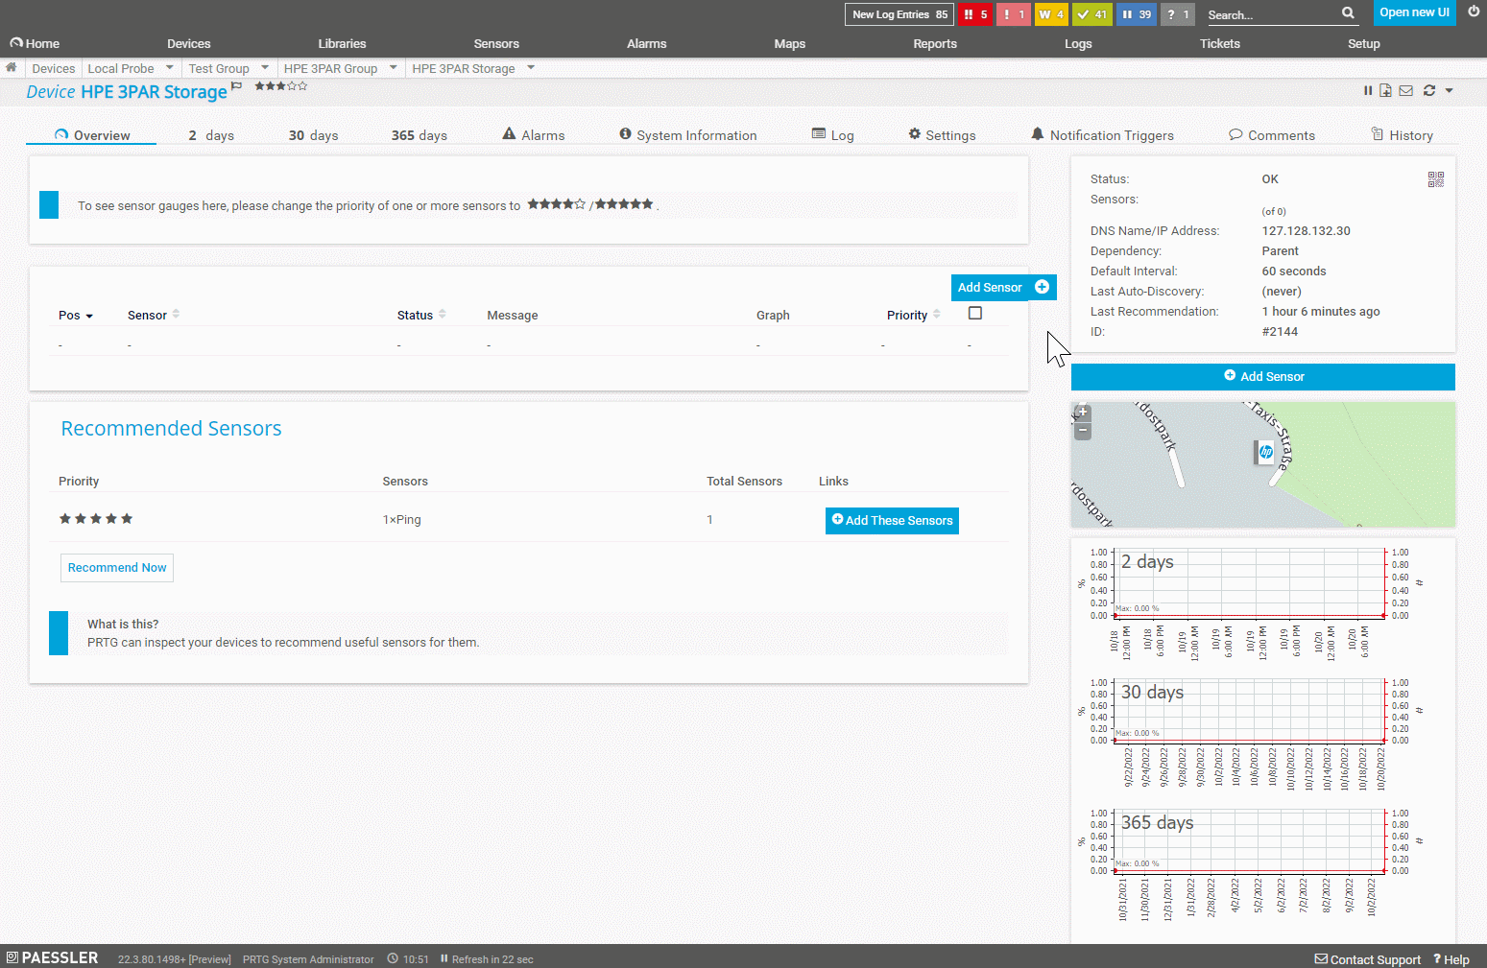1487x968 pixels.
Task: Click the refresh icon in the device toolbar
Action: pyautogui.click(x=1429, y=90)
